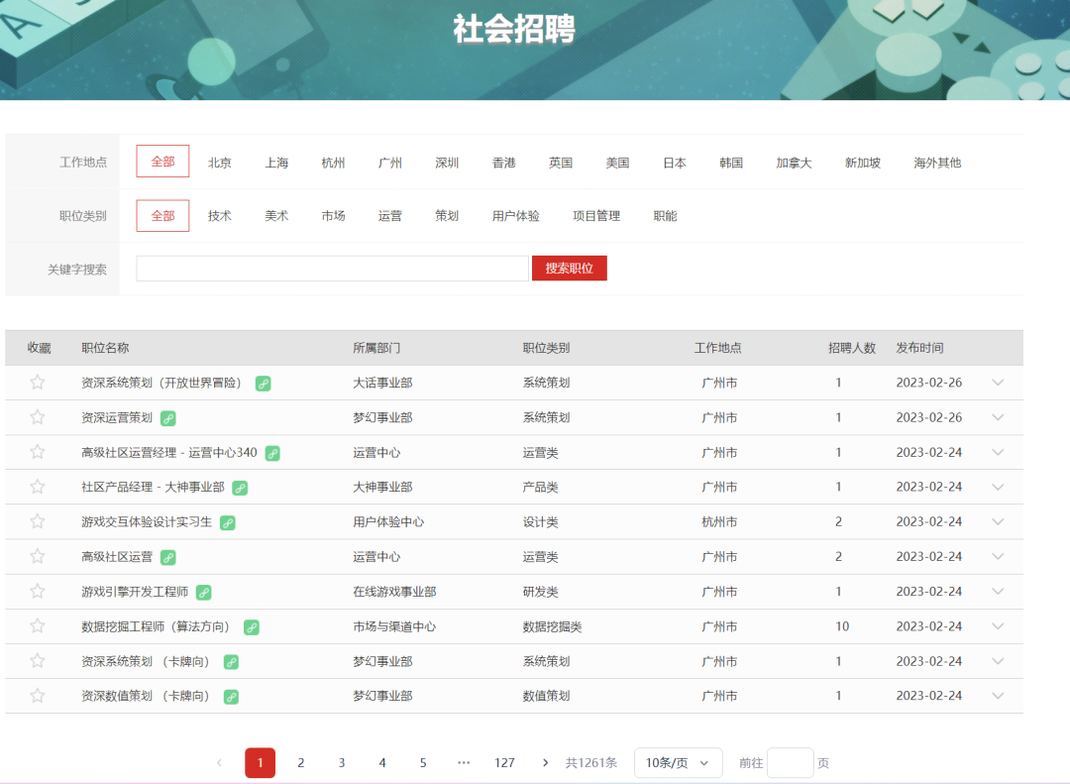Screen dimensions: 1070x784
Task: Toggle favorite star for 资深系统策划（开放世界冒险）
Action: coord(38,383)
